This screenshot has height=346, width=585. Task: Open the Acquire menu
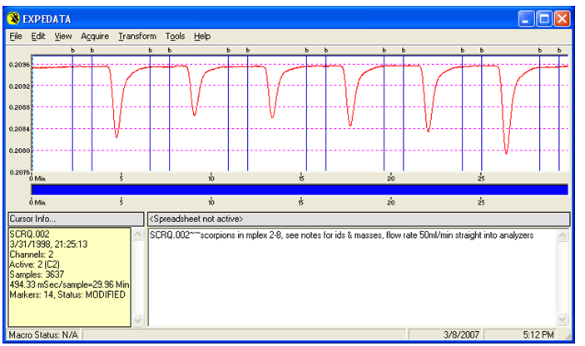click(x=95, y=37)
